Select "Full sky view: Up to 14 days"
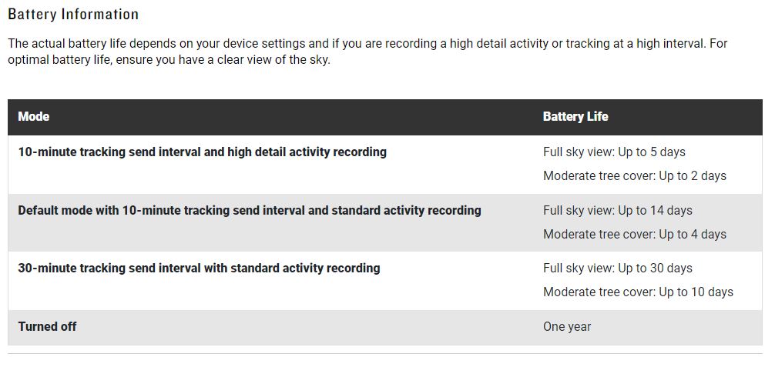The height and width of the screenshot is (367, 775). pyautogui.click(x=617, y=211)
